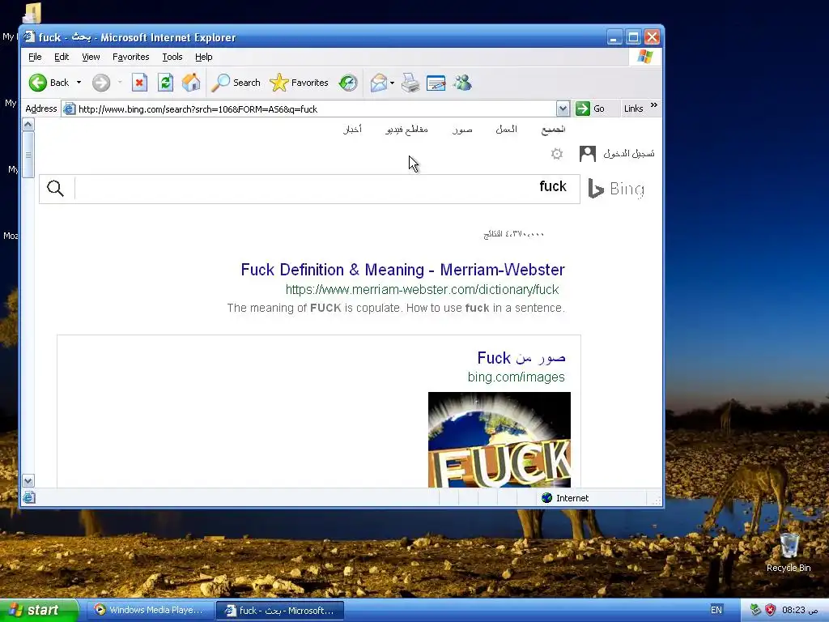Click the taskbar clock 08:23
The height and width of the screenshot is (622, 829).
800,610
